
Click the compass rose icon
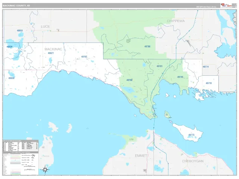[x=45, y=169]
